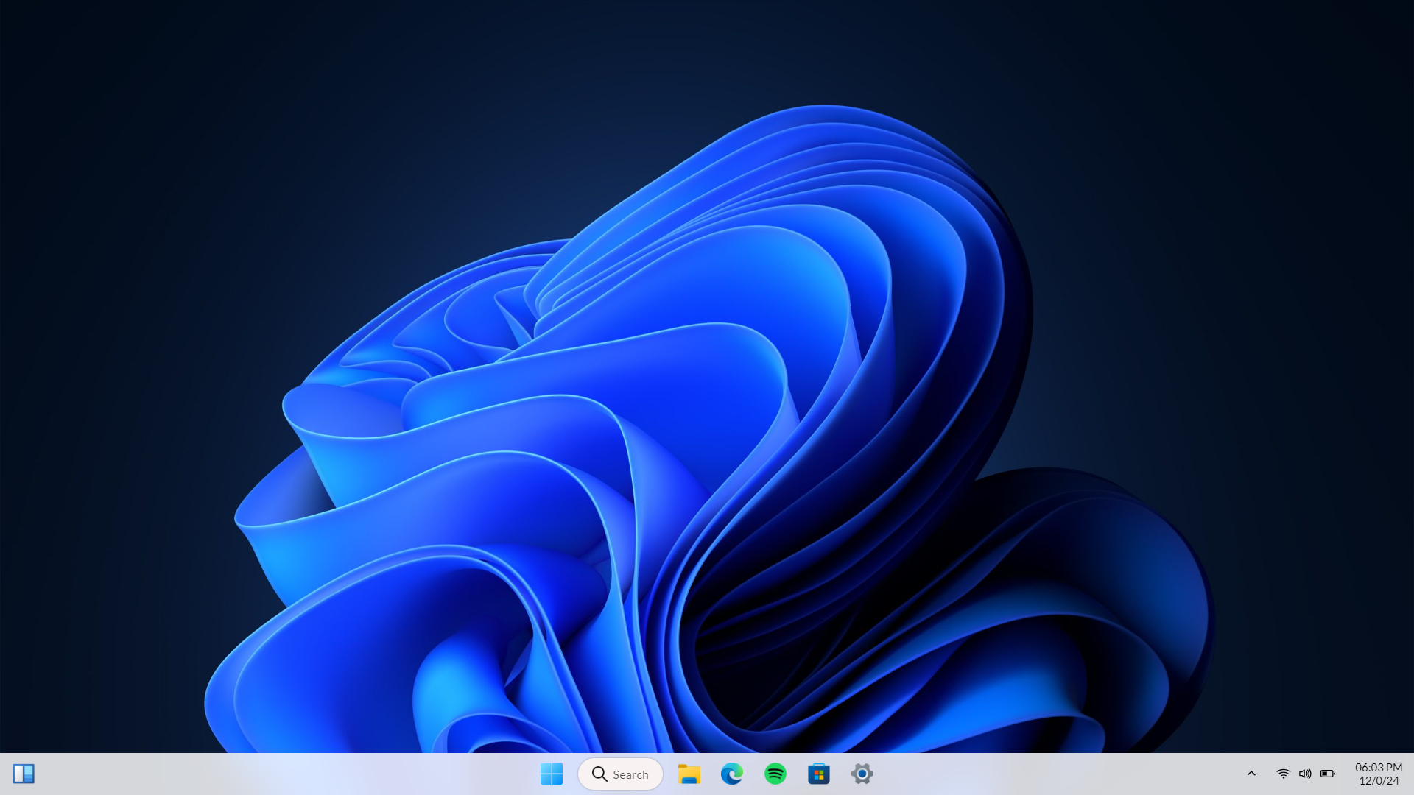The width and height of the screenshot is (1414, 795).
Task: Open Microsoft Edge browser
Action: click(731, 774)
